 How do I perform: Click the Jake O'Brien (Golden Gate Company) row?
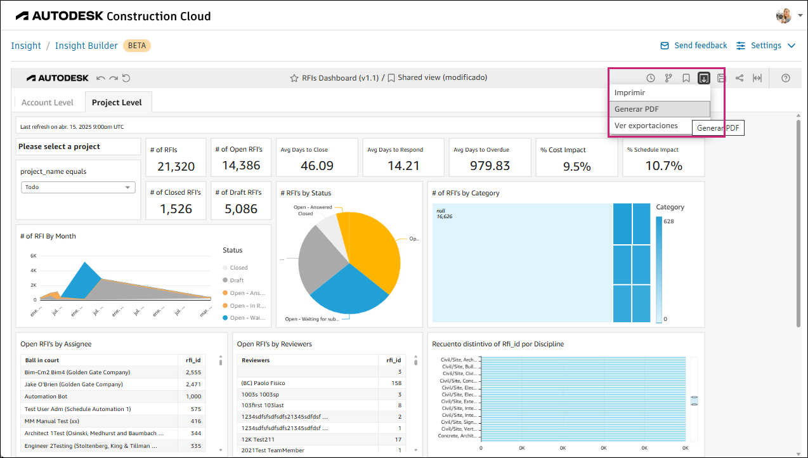click(x=113, y=384)
